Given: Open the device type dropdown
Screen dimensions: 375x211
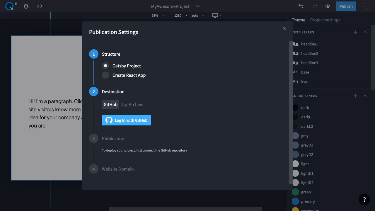Looking at the screenshot, I should point(217,16).
